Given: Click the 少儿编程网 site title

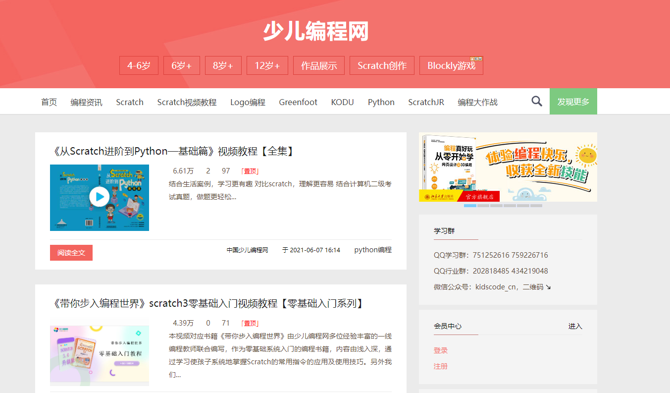Looking at the screenshot, I should (316, 32).
